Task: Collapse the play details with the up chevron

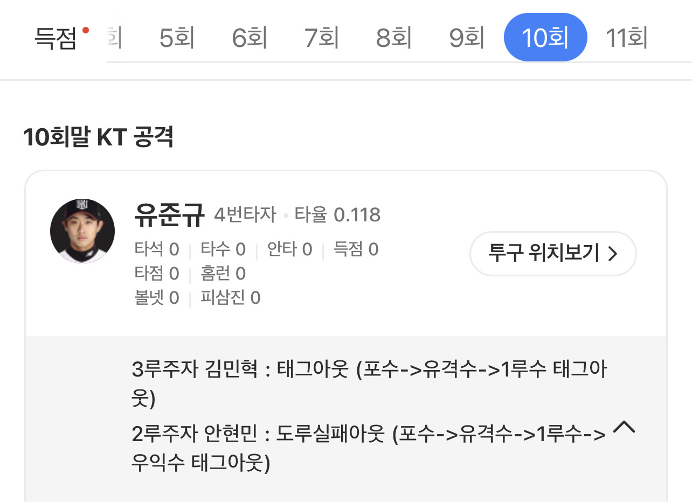Action: pos(624,427)
